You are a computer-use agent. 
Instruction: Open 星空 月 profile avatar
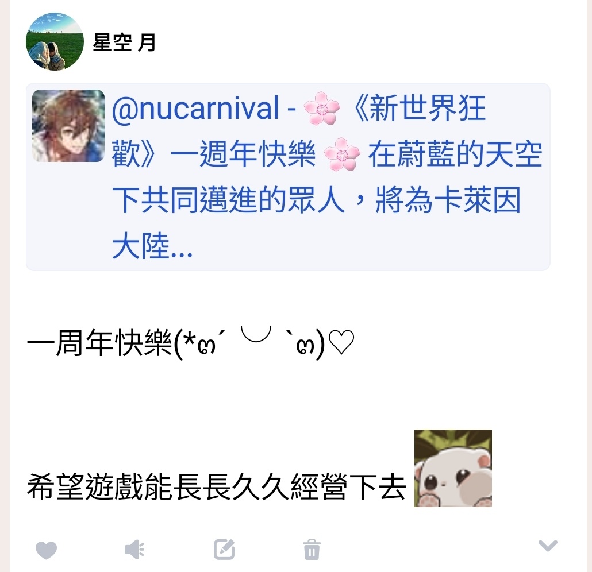[x=55, y=41]
